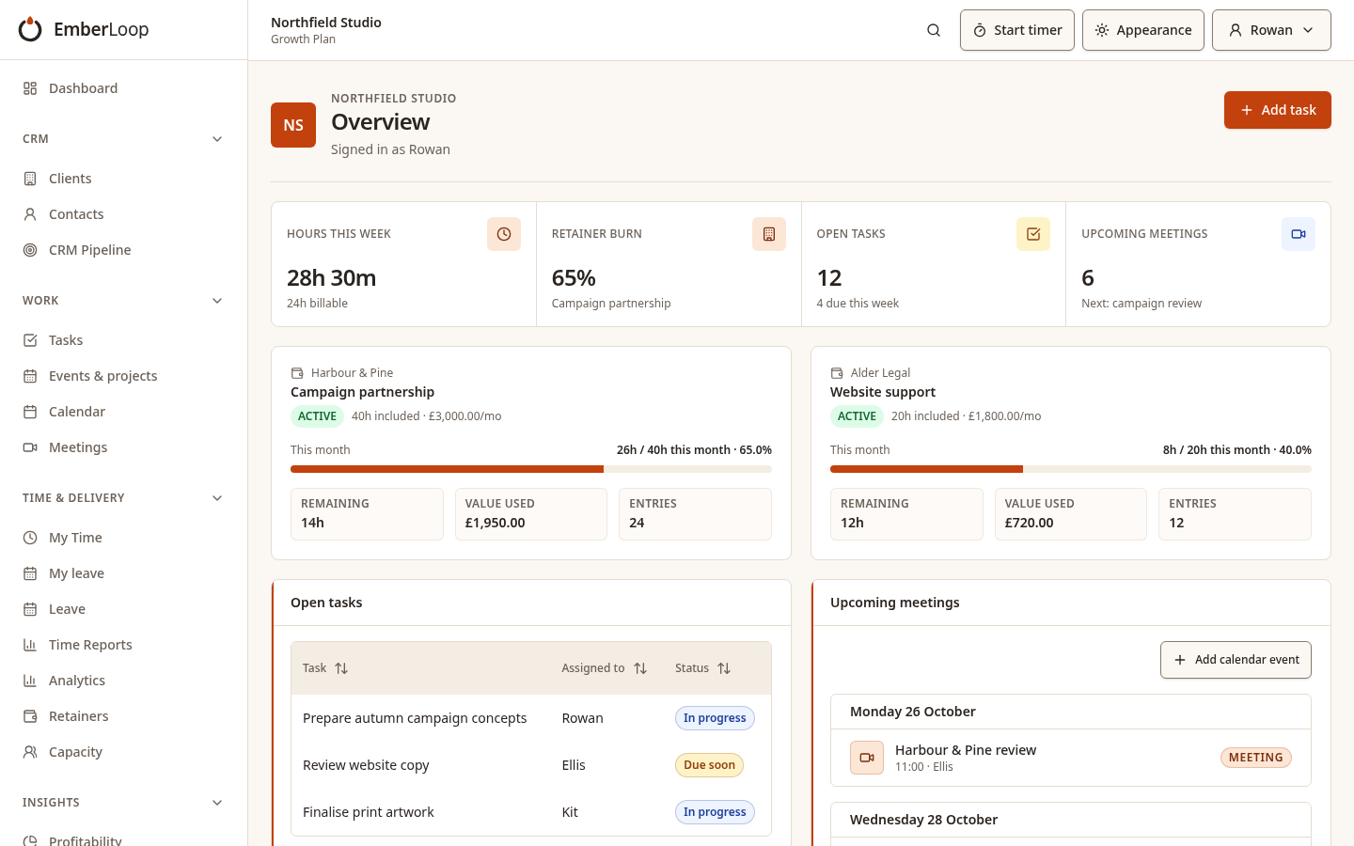Click the NS avatar badge

point(293,125)
